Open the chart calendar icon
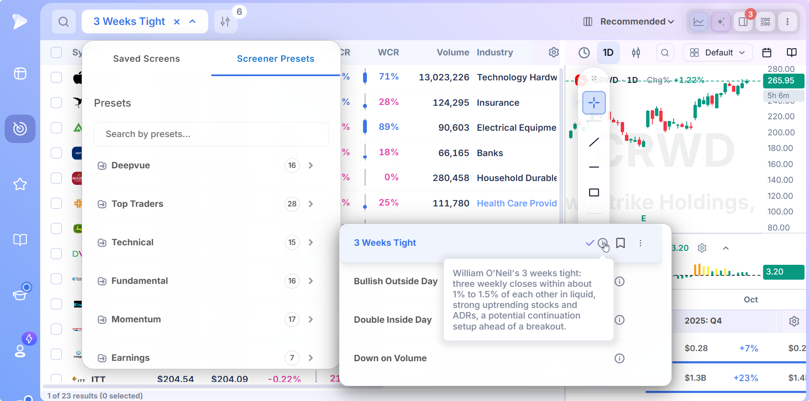Screen dimensions: 809x401 (x=767, y=52)
